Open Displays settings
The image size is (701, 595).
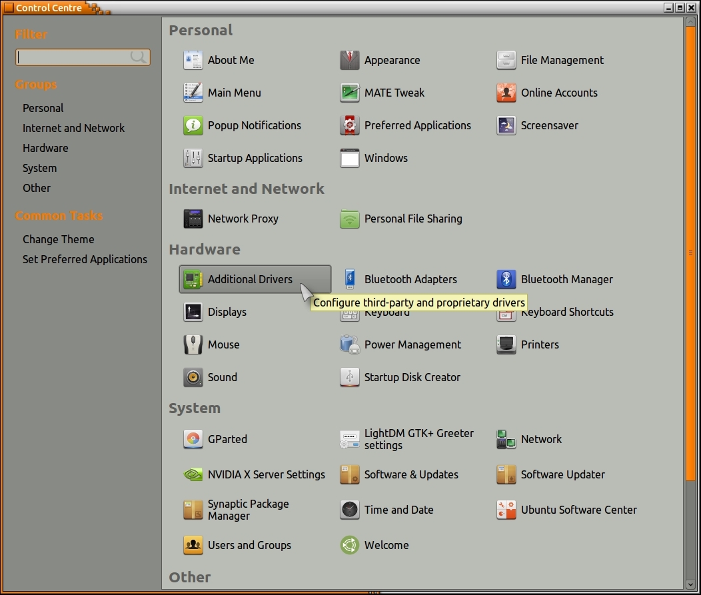pos(215,312)
